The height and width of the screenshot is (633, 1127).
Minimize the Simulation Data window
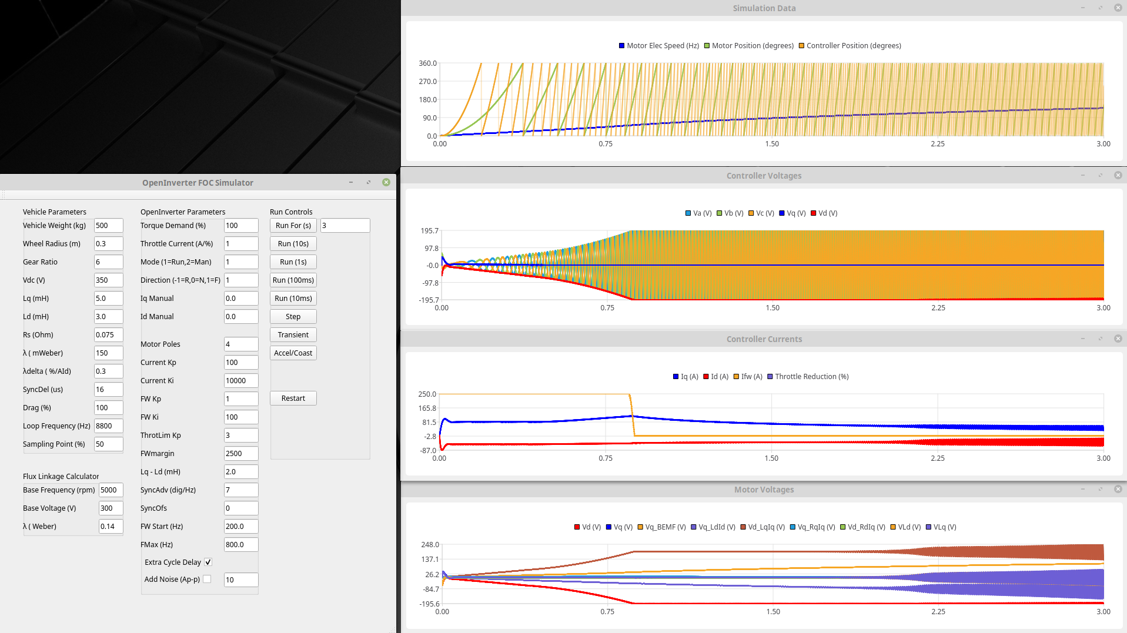[1082, 8]
